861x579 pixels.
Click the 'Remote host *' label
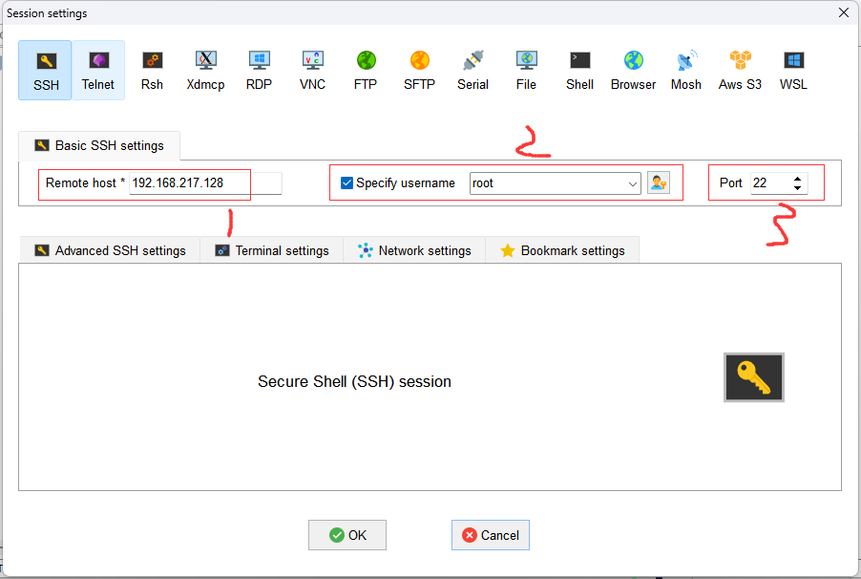[x=85, y=183]
